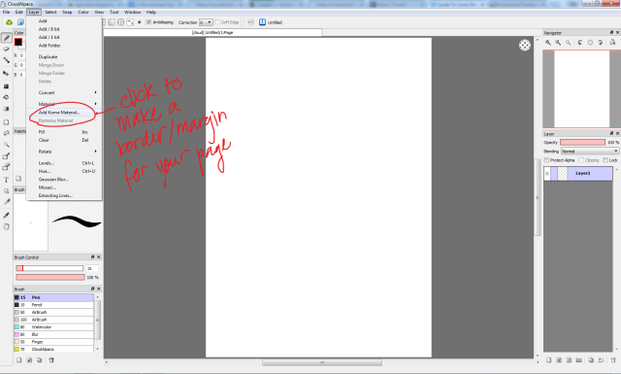Select the Eyedropper tool
The width and height of the screenshot is (621, 374).
[7, 215]
